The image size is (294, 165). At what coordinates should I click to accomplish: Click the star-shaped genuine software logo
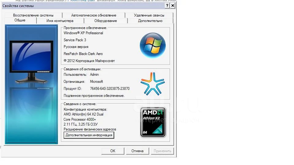point(153,84)
